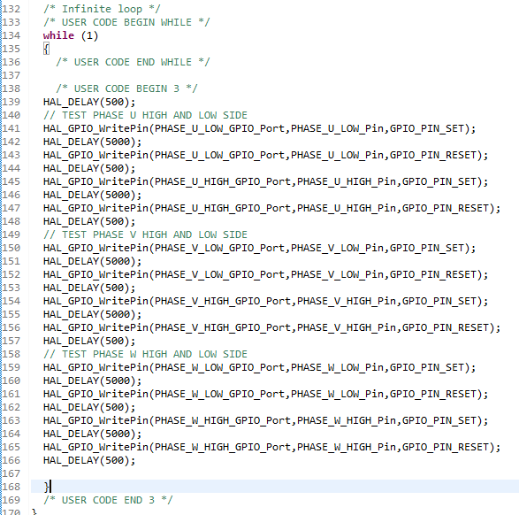The height and width of the screenshot is (515, 519).
Task: Click the 'USER CODE BEGIN WHILE' comment
Action: click(x=126, y=22)
